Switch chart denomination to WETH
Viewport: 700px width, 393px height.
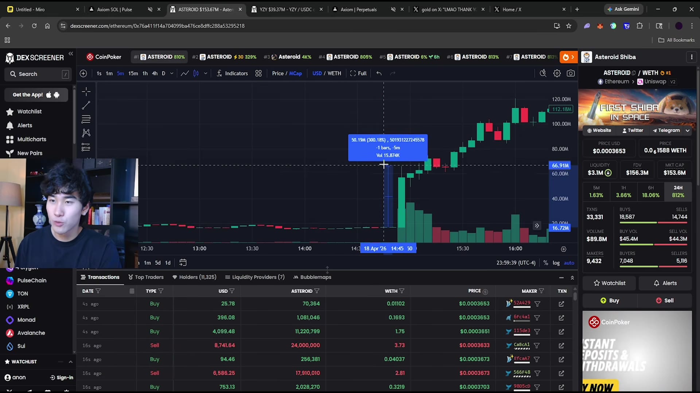click(x=334, y=74)
